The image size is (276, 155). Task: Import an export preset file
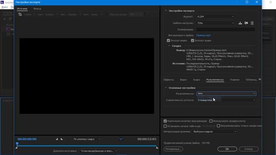tap(246, 23)
